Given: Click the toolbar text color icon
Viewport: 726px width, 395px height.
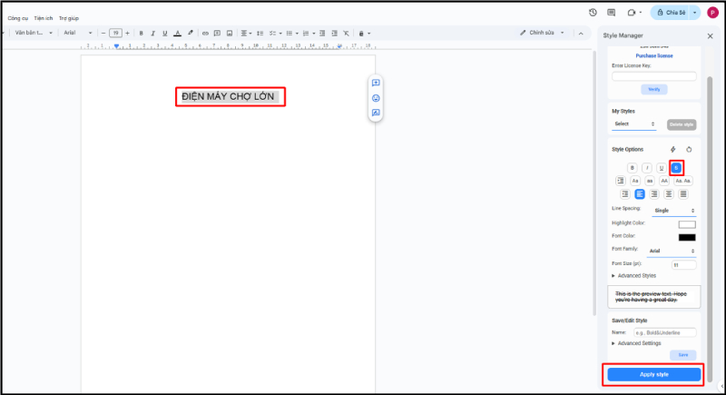Looking at the screenshot, I should tap(177, 34).
